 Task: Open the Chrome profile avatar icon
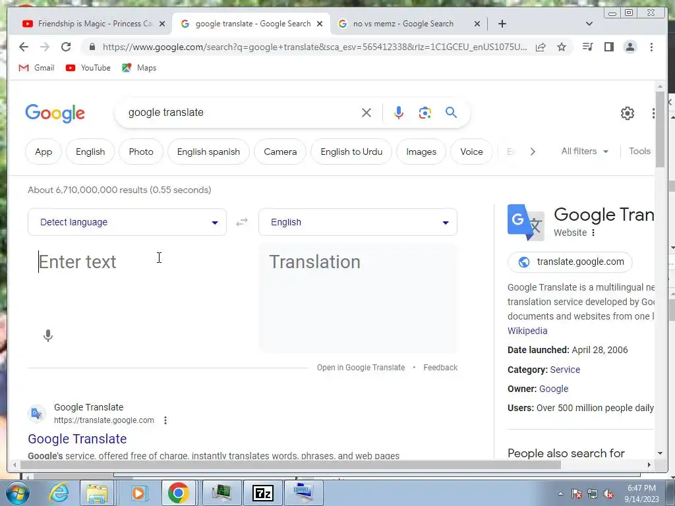(630, 47)
